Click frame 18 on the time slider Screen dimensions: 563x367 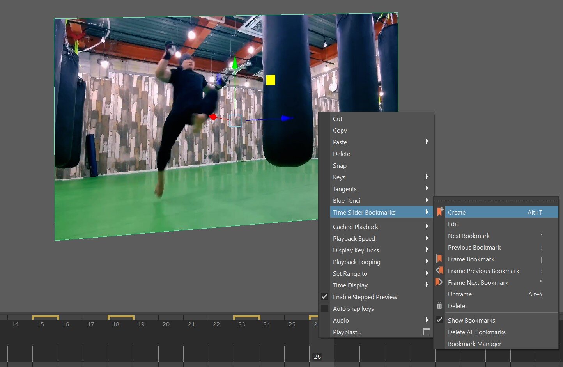pos(116,324)
